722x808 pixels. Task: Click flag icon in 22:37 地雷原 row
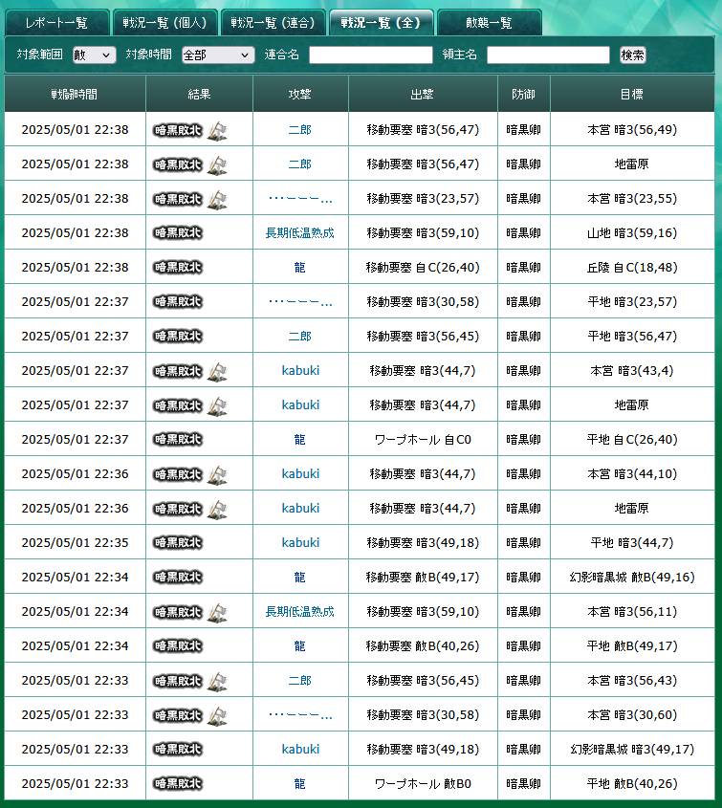click(x=217, y=406)
